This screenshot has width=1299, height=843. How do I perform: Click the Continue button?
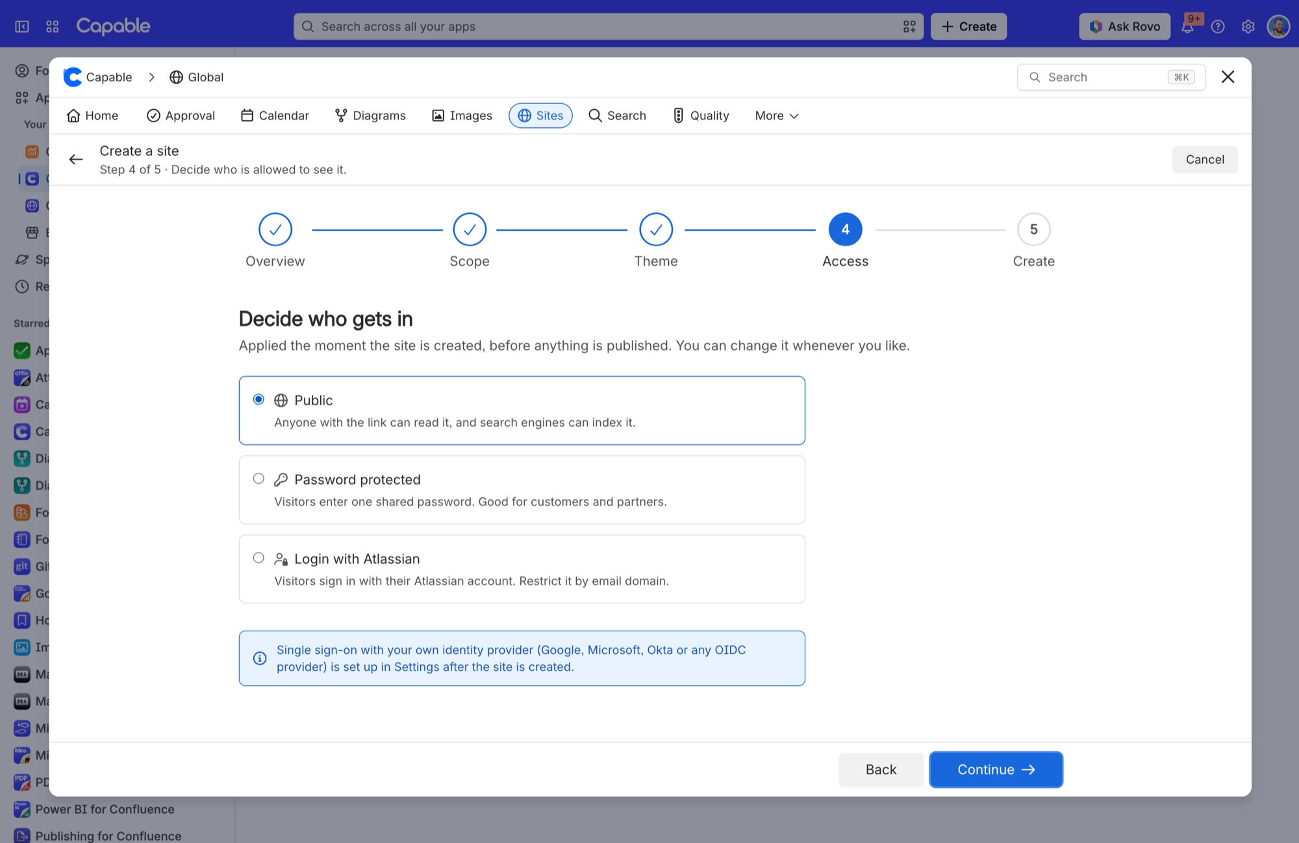point(996,770)
